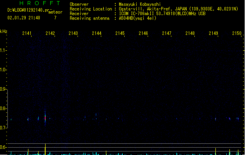Click the bright red meteor echo before 2142

pos(45,118)
